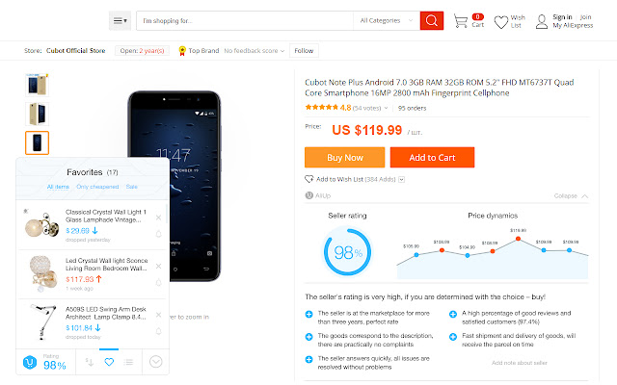Image resolution: width=617 pixels, height=385 pixels.
Task: Toggle notification bell for Classical Crystal Wall Light
Action: point(159,233)
